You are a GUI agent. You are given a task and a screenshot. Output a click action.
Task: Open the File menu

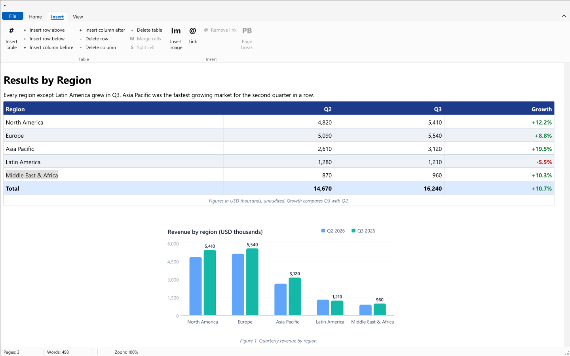13,16
